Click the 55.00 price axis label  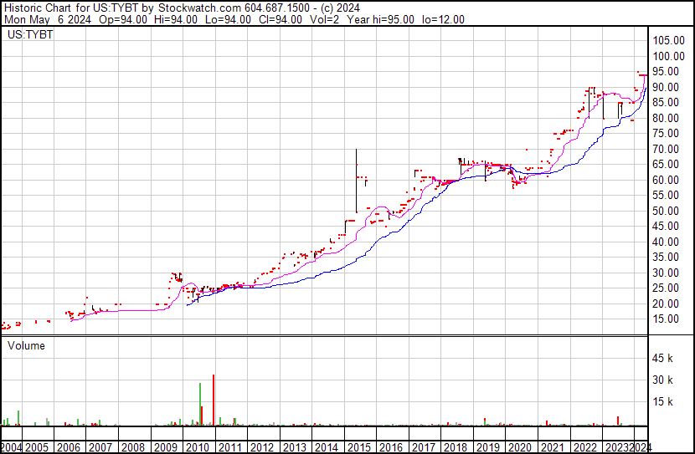tap(666, 196)
